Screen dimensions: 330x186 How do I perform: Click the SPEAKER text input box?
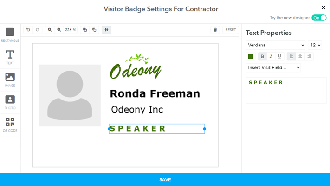[x=280, y=90]
